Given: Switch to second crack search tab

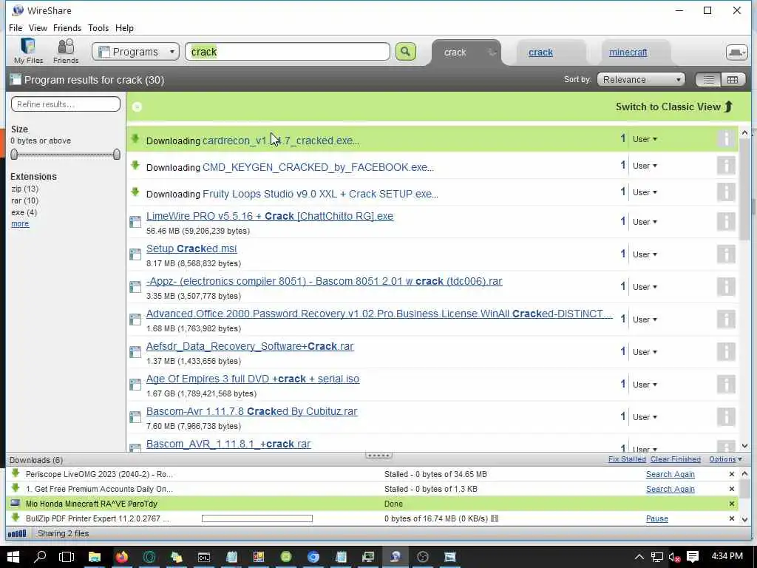Looking at the screenshot, I should (540, 53).
